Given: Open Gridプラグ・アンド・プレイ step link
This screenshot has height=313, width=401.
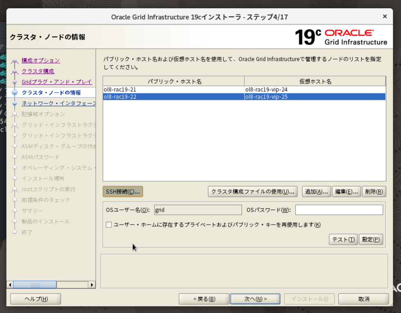Looking at the screenshot, I should click(57, 82).
